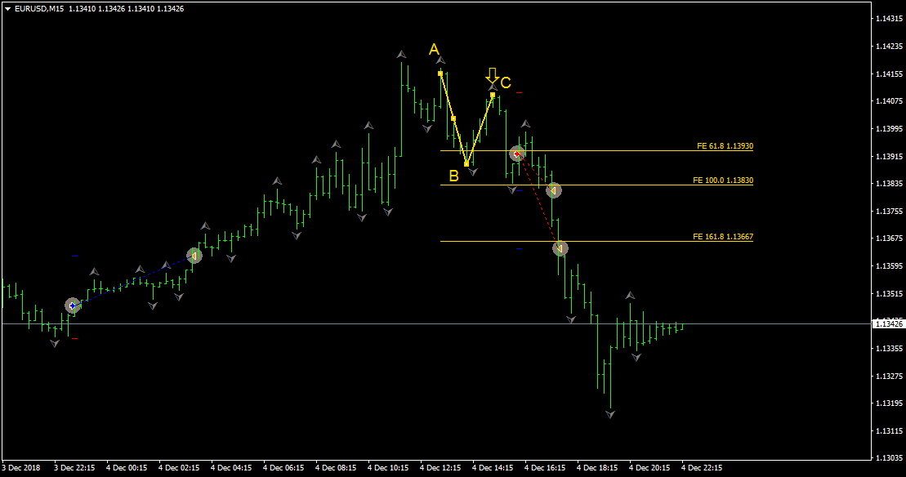Click the 4 Dec 20:15 time label
The width and height of the screenshot is (906, 477).
pos(649,468)
